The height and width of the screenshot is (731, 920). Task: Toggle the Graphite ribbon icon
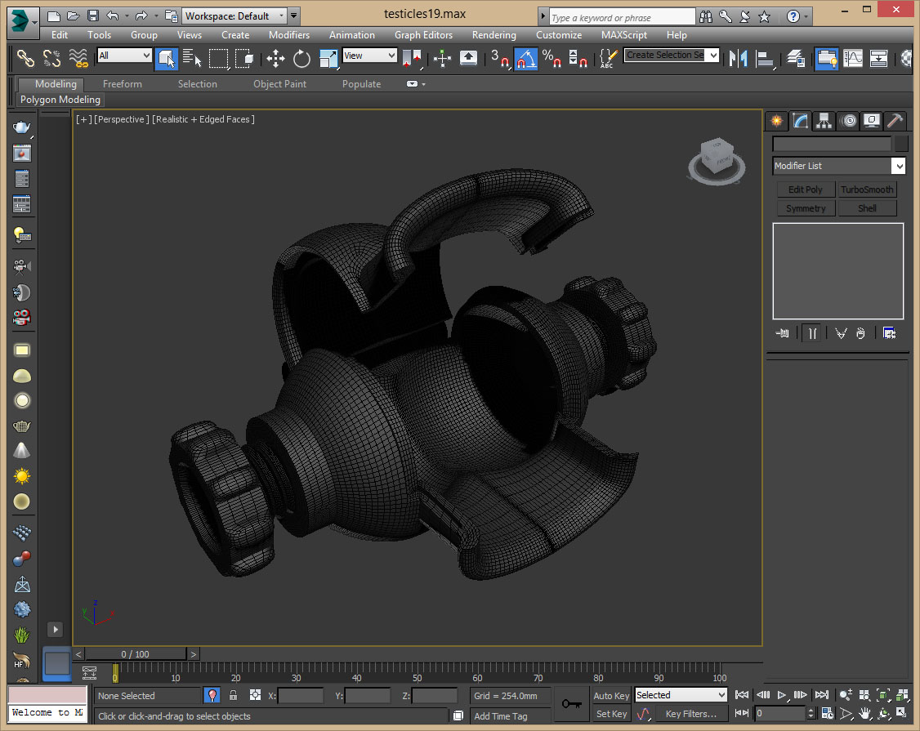pos(827,58)
